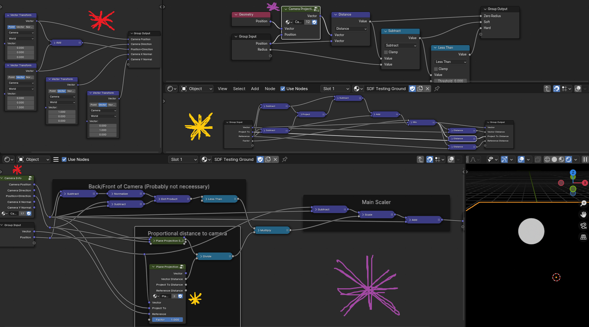
Task: Browse materials in middle node editor header
Action: pos(358,89)
